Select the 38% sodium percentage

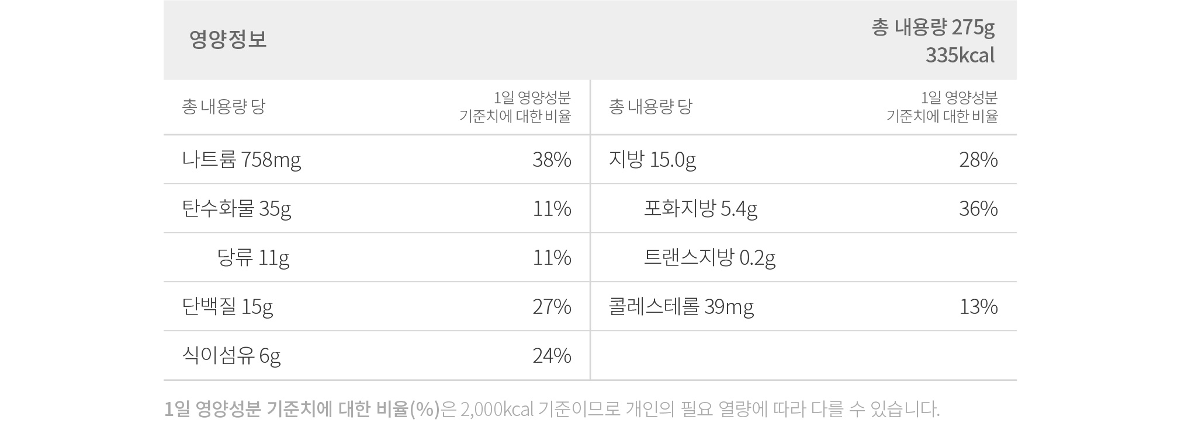pos(552,160)
